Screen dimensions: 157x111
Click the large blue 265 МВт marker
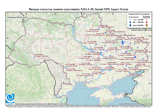click(135, 57)
